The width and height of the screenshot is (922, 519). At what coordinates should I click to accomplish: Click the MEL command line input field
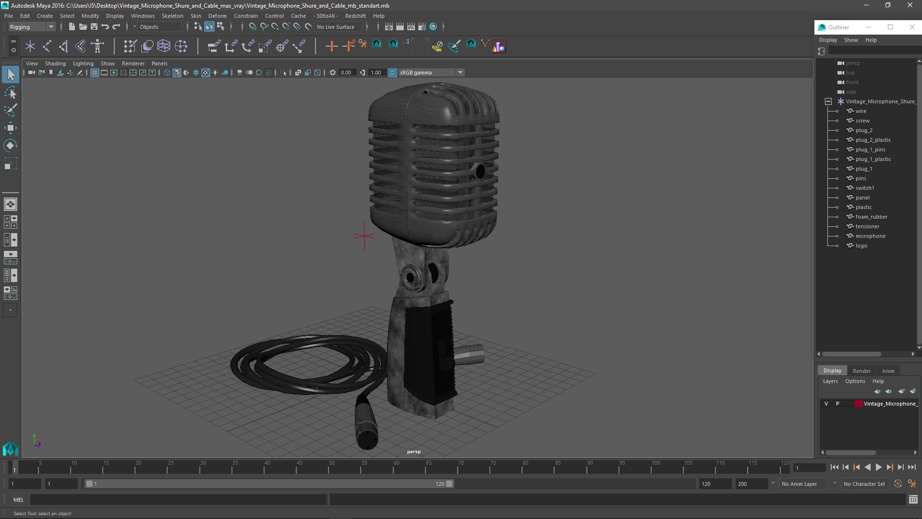tap(178, 500)
